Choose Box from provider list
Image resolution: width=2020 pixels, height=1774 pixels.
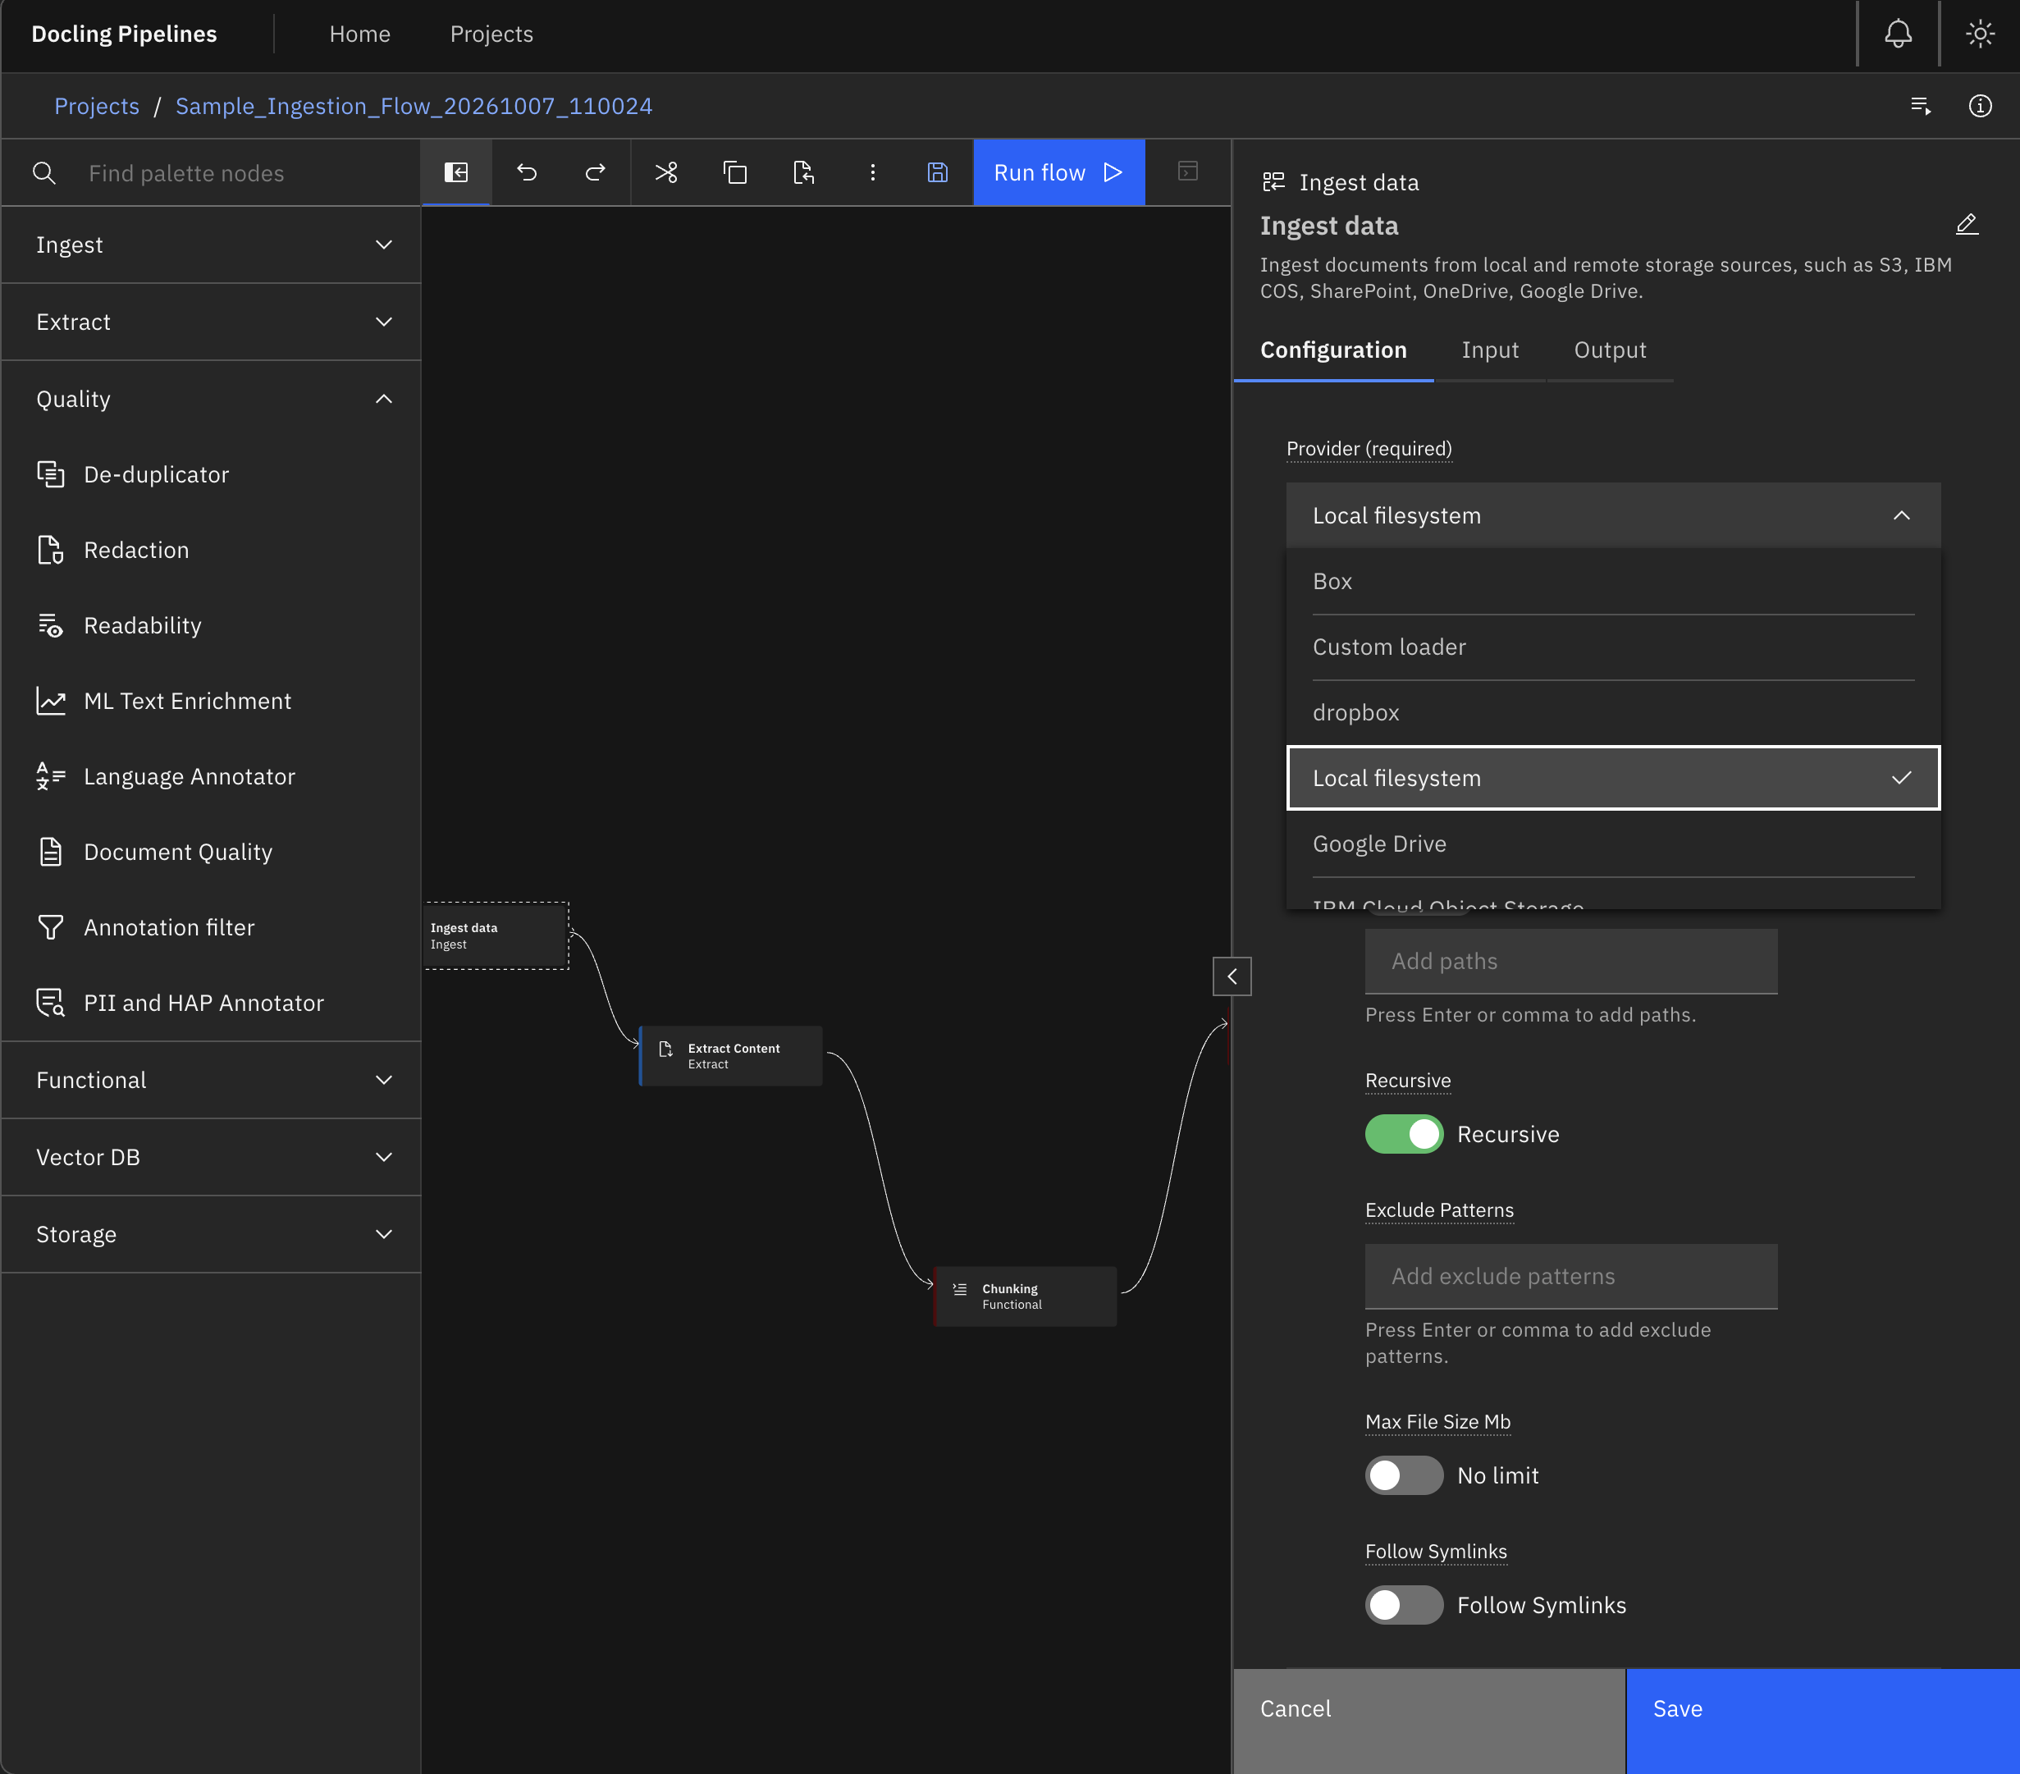click(1613, 581)
